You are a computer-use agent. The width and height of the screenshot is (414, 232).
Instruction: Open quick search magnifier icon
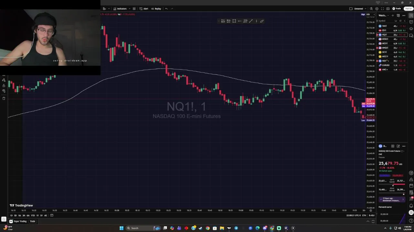tap(371, 9)
